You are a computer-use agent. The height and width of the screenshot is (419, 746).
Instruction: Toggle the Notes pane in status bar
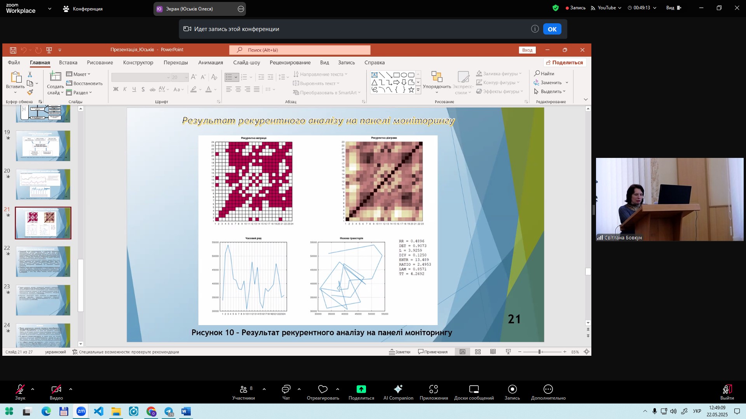pyautogui.click(x=400, y=352)
